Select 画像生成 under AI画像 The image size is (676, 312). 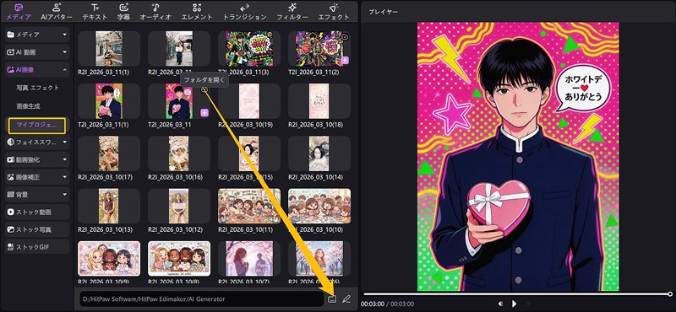29,106
